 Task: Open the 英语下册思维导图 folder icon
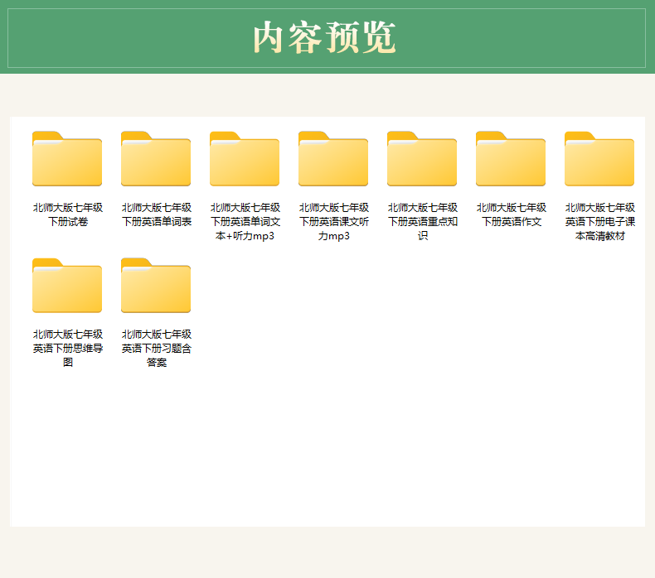(67, 286)
